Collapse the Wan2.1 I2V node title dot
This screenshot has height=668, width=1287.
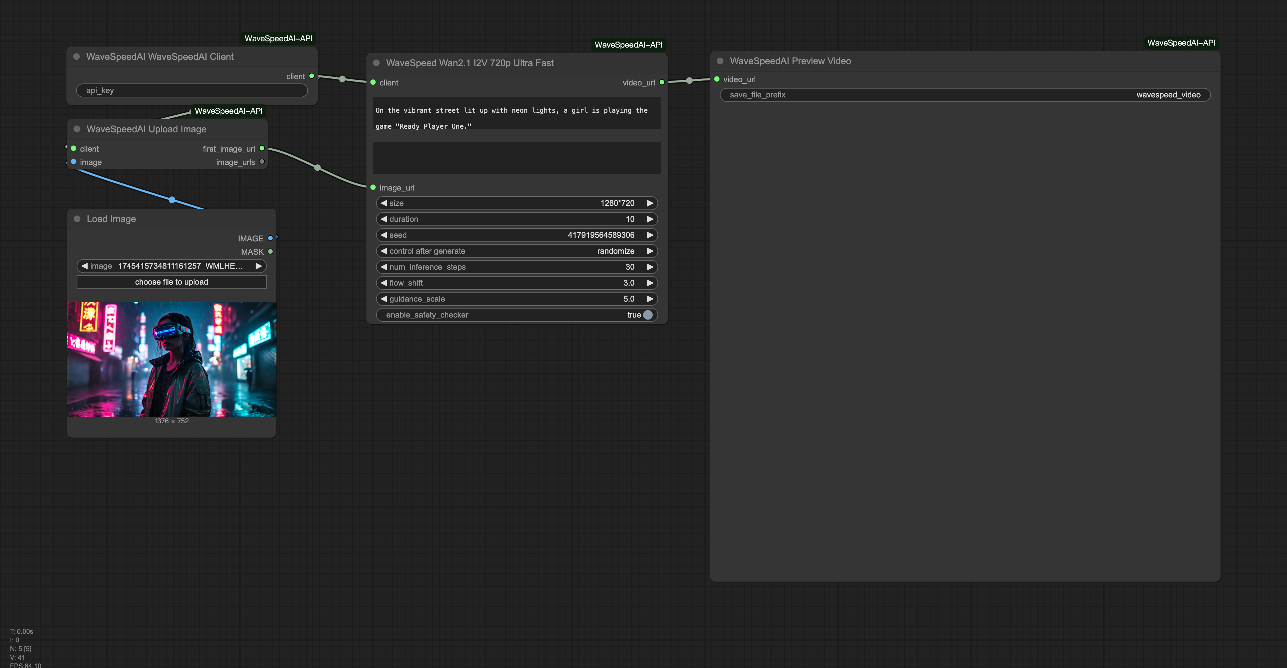pyautogui.click(x=376, y=63)
